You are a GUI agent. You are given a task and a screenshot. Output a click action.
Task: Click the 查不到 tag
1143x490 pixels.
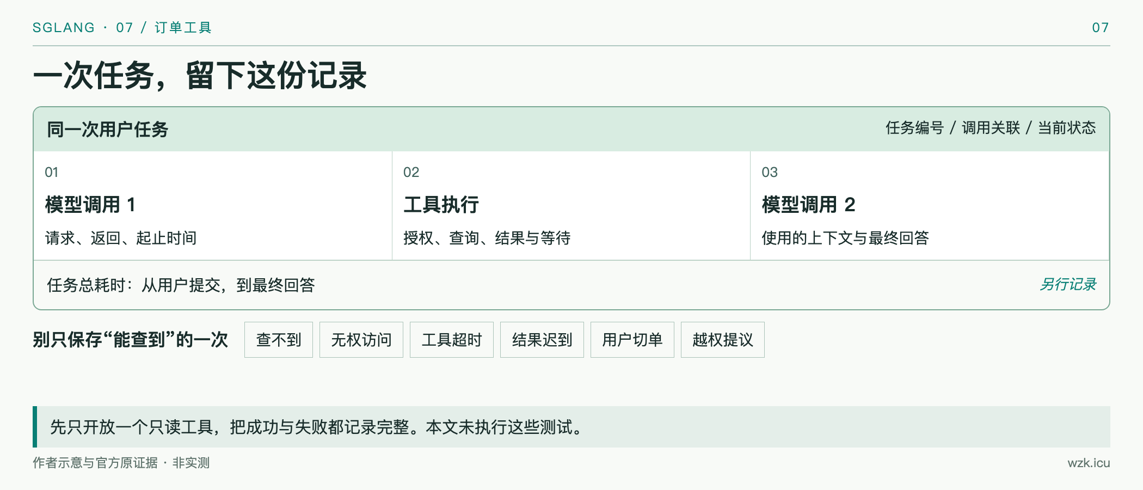(279, 340)
